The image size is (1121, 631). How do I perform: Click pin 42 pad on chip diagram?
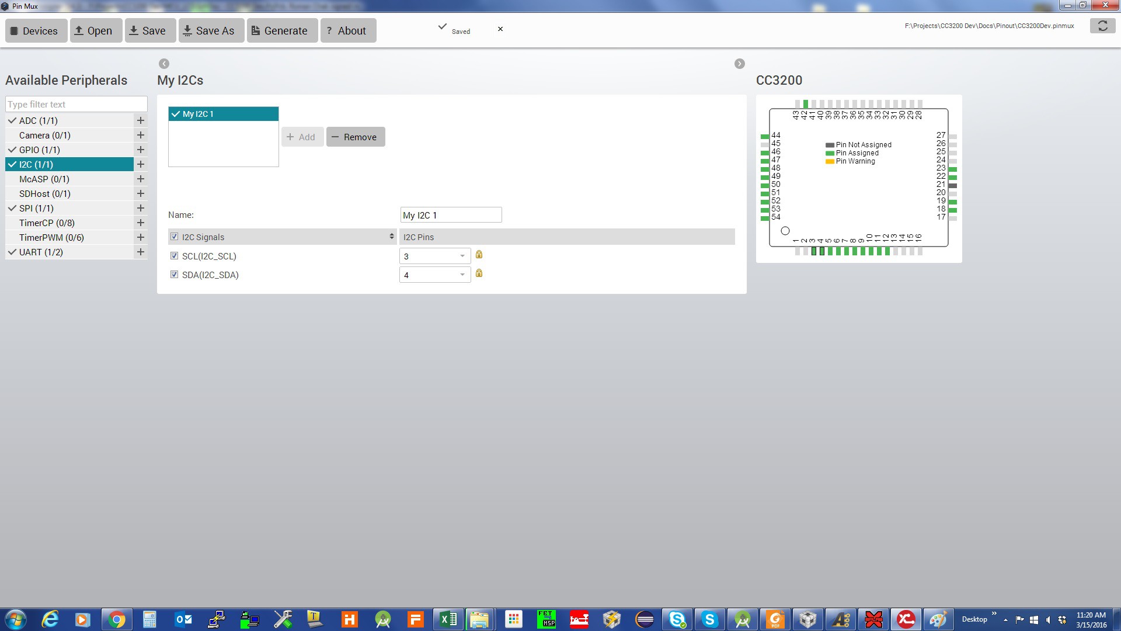pyautogui.click(x=806, y=104)
